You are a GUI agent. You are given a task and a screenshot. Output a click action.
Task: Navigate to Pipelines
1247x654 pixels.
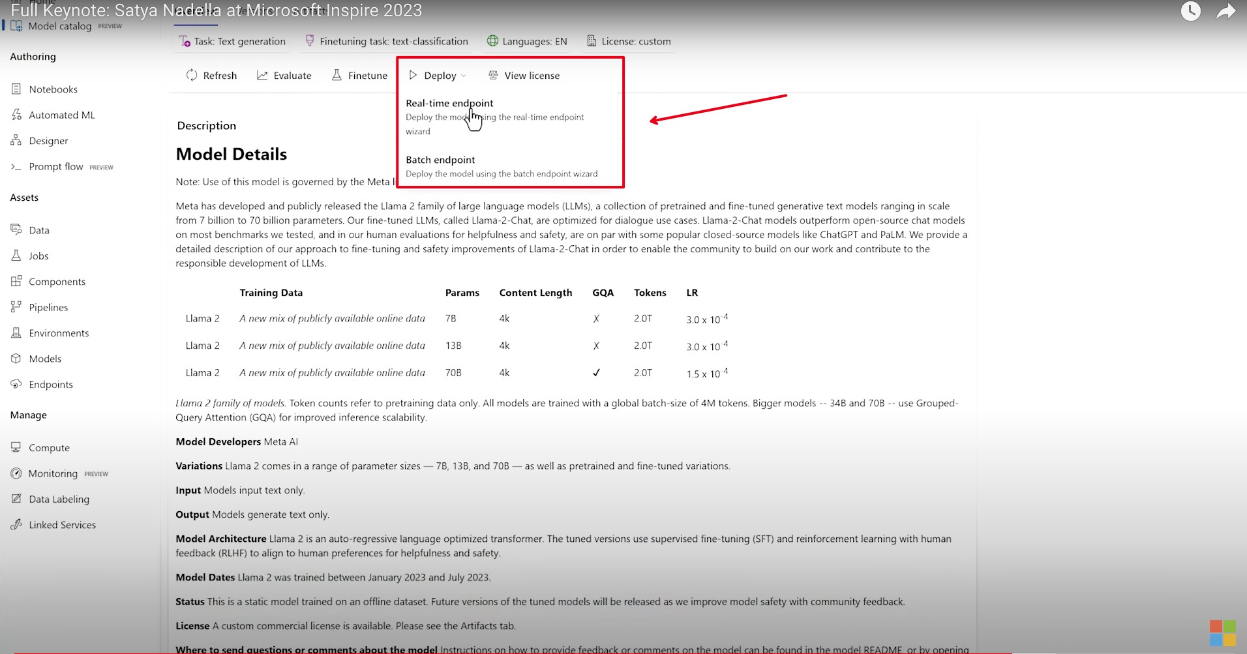click(x=48, y=307)
